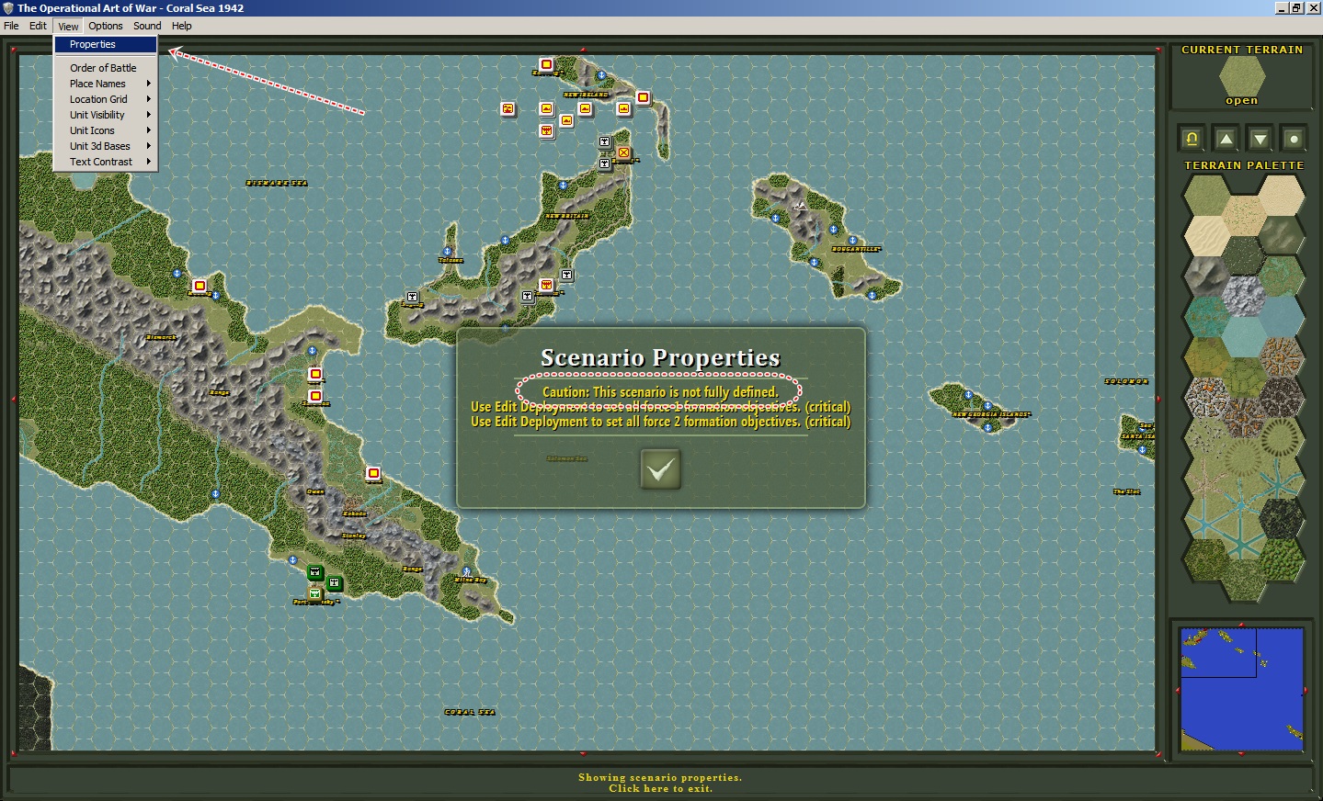Viewport: 1323px width, 801px height.
Task: Open the Edit menu
Action: [38, 26]
